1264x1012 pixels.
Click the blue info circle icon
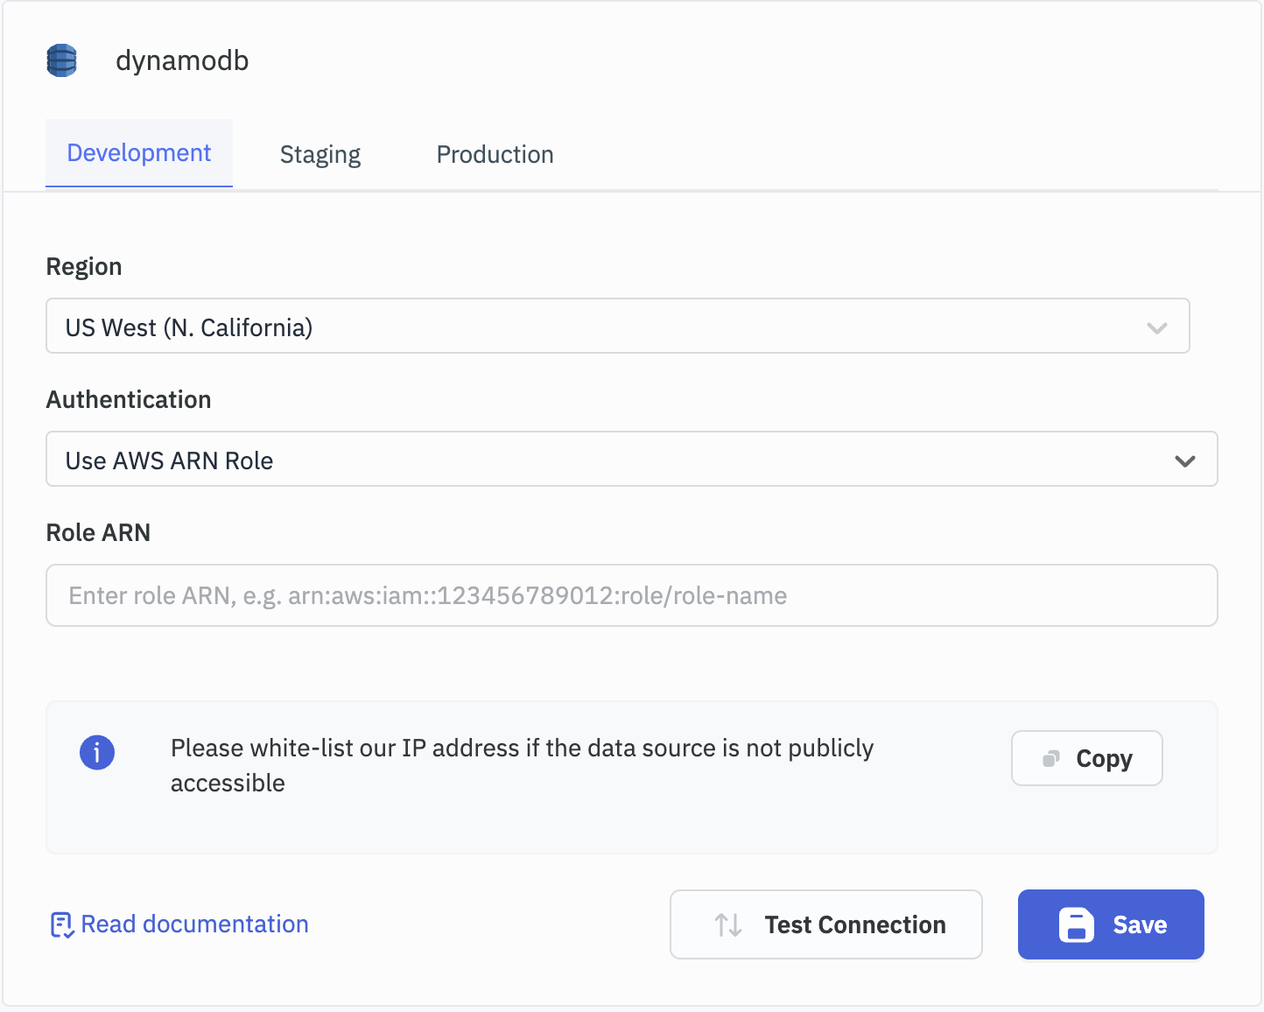pos(97,752)
